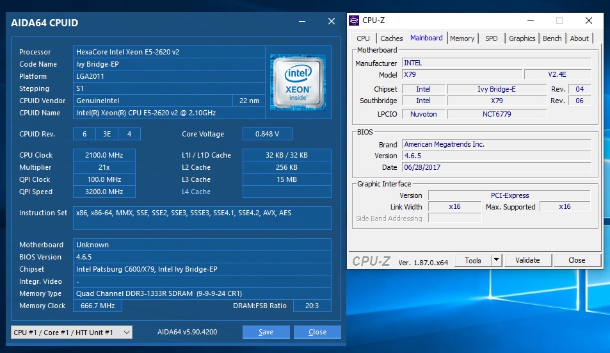
Task: Click the Chipset value Intel Patsburg C600/X79
Action: click(202, 269)
